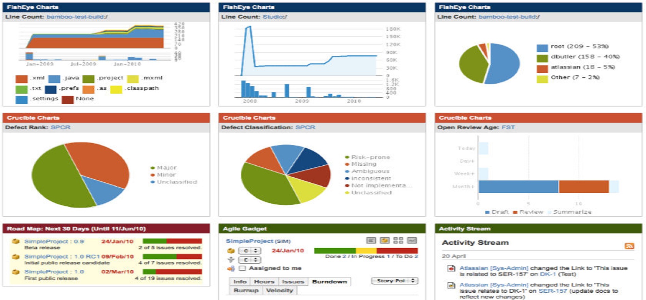Click the Major legend entry in Defect Rank

164,168
